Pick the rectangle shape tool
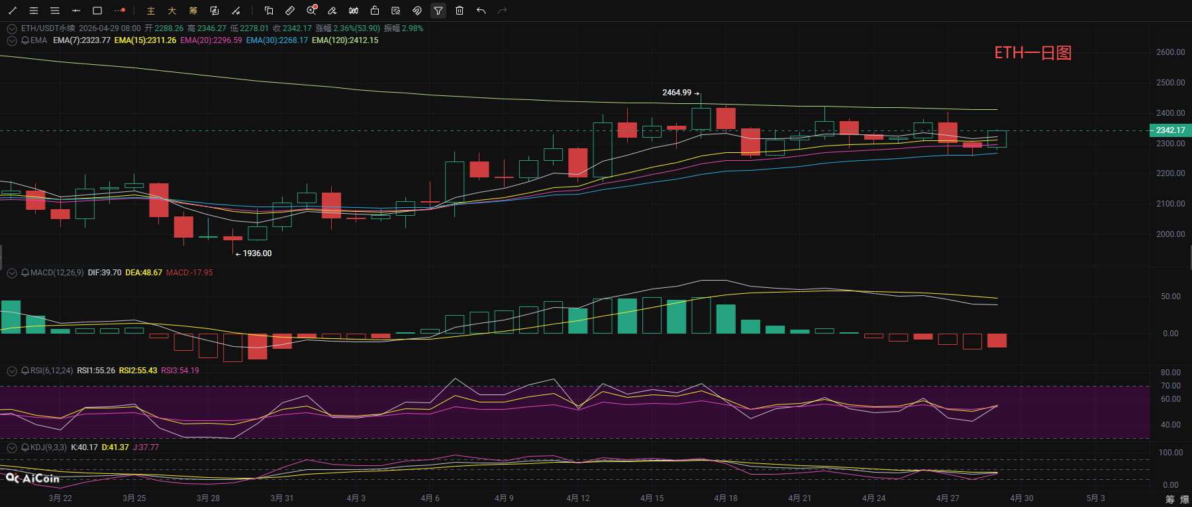Image resolution: width=1192 pixels, height=507 pixels. tap(97, 11)
